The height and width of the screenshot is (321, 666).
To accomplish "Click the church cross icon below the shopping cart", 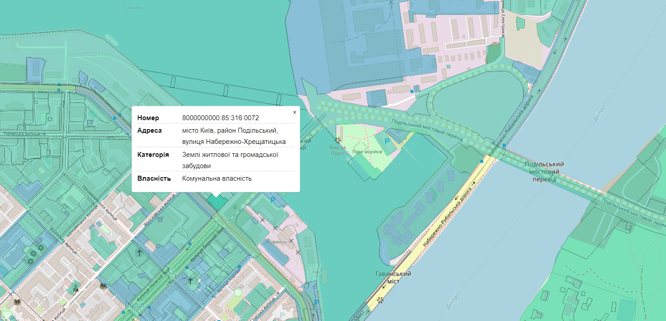I will (x=139, y=253).
